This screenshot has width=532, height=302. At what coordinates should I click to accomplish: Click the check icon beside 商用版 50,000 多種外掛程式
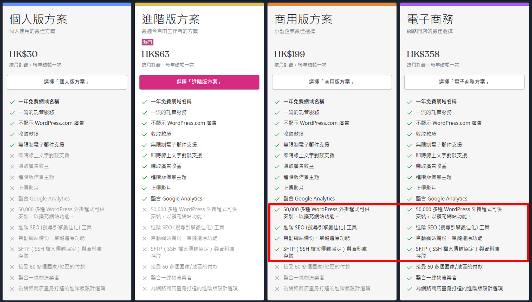[277, 210]
